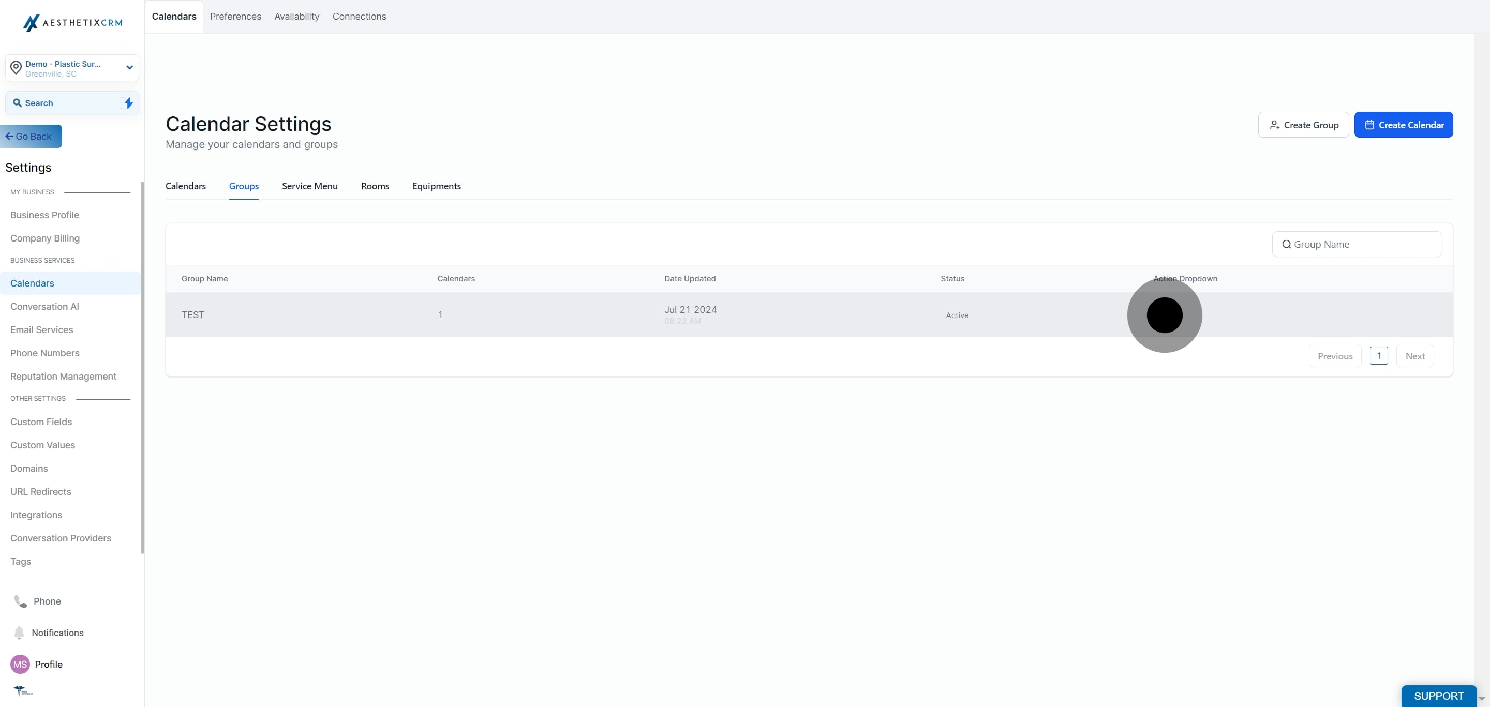1490x707 pixels.
Task: Click the settings sidebar scrollbar
Action: [x=142, y=368]
